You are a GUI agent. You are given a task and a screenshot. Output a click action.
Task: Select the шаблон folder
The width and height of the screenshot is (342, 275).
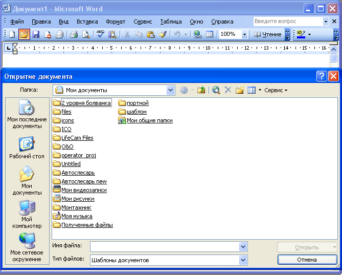point(132,112)
